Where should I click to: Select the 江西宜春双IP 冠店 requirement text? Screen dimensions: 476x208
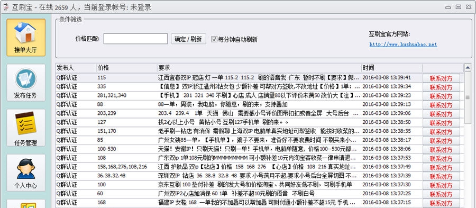click(x=259, y=78)
